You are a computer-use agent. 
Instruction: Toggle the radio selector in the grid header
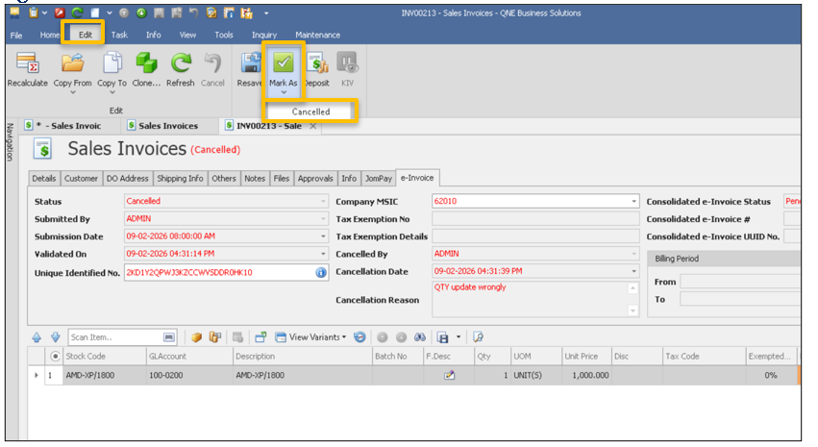pos(55,357)
